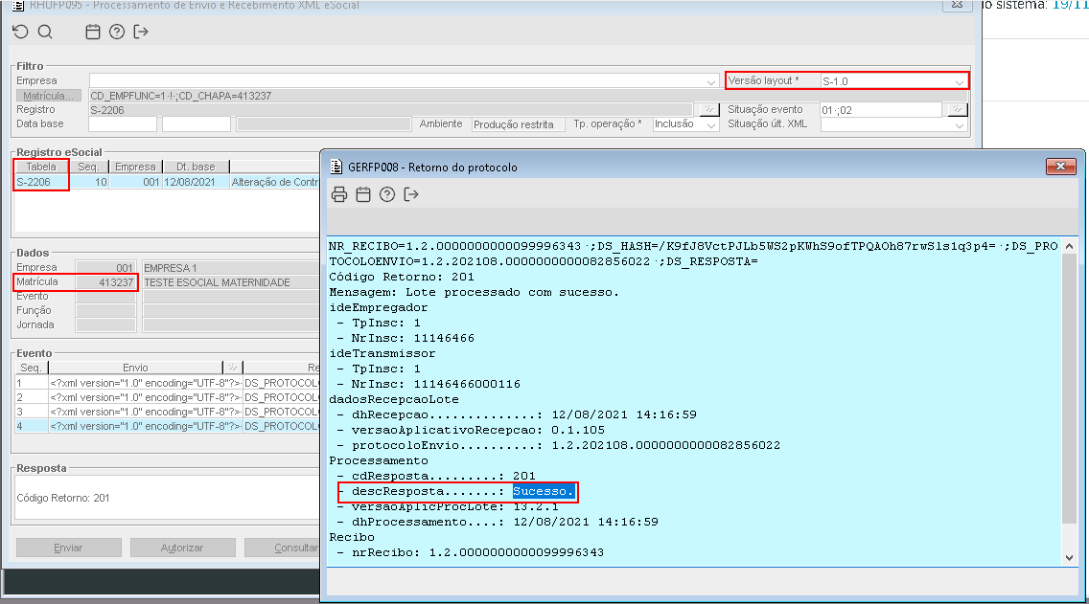1089x604 pixels.
Task: Click the print icon in GERFP008 window
Action: pyautogui.click(x=339, y=195)
